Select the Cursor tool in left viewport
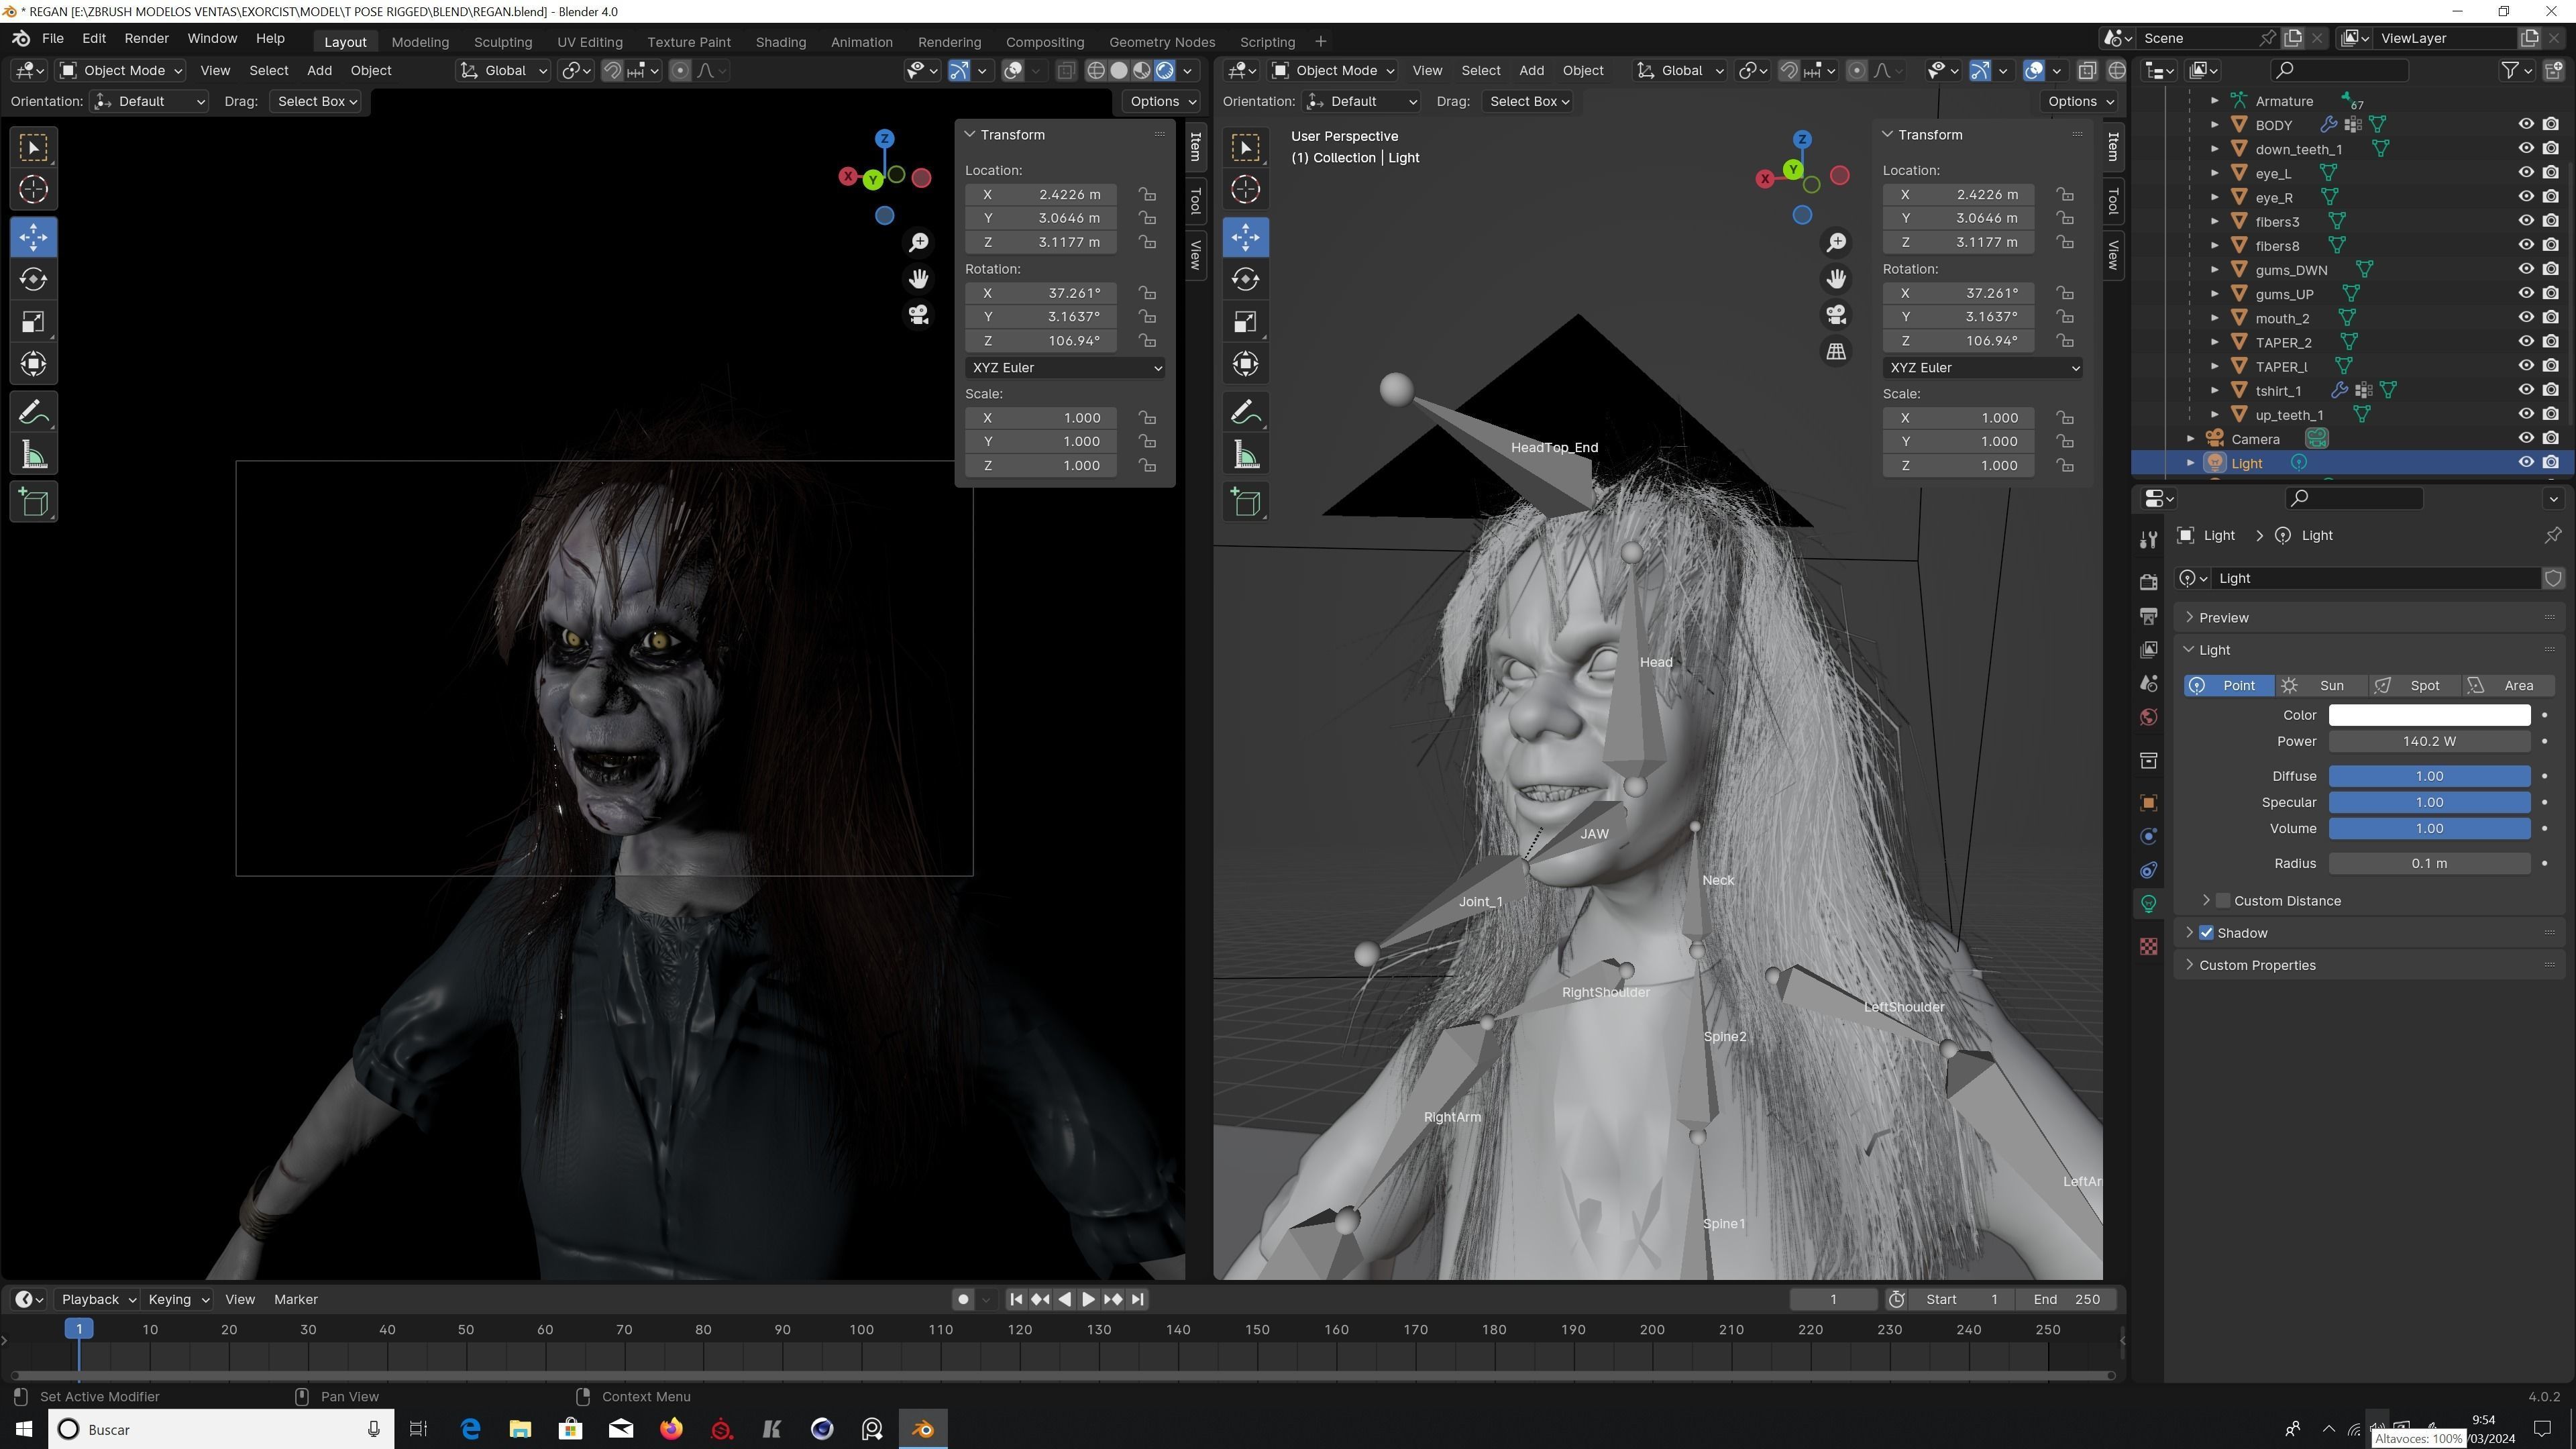 click(34, 190)
